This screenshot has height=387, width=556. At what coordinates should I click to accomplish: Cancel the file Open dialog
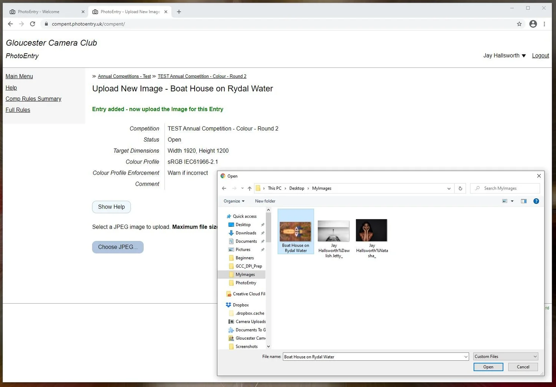coord(523,367)
